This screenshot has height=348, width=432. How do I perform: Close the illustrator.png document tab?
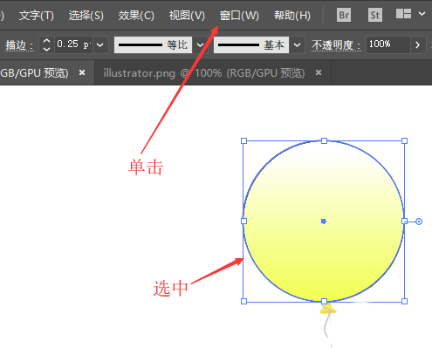[x=319, y=72]
